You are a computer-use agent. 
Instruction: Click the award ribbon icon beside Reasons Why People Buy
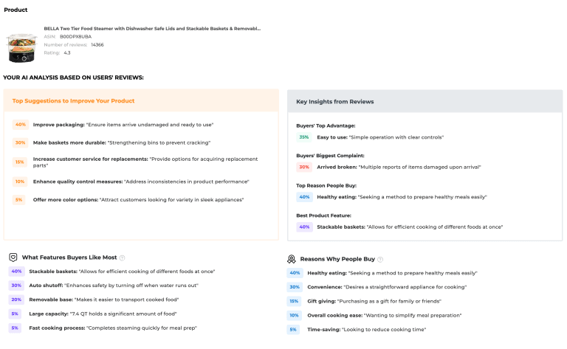(x=292, y=260)
